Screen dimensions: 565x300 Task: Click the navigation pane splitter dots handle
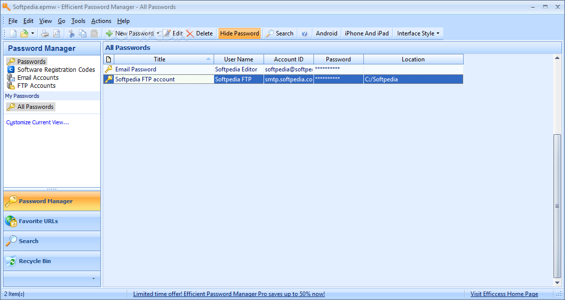point(52,189)
